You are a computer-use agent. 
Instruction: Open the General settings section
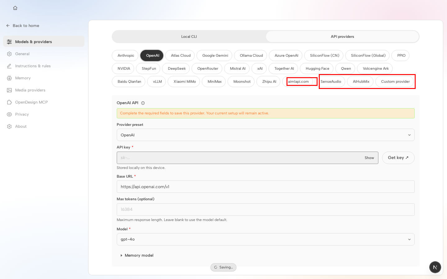pos(44,54)
